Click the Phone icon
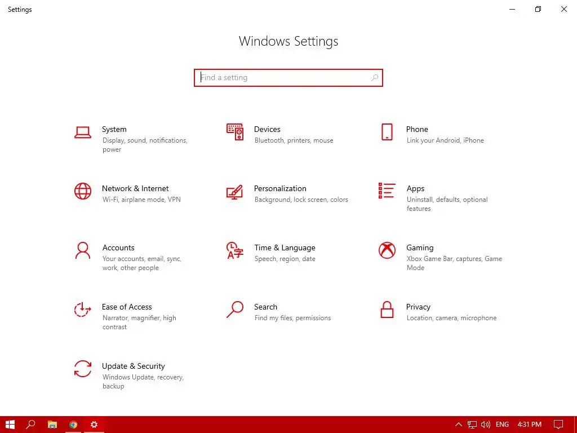The image size is (577, 433). tap(387, 132)
